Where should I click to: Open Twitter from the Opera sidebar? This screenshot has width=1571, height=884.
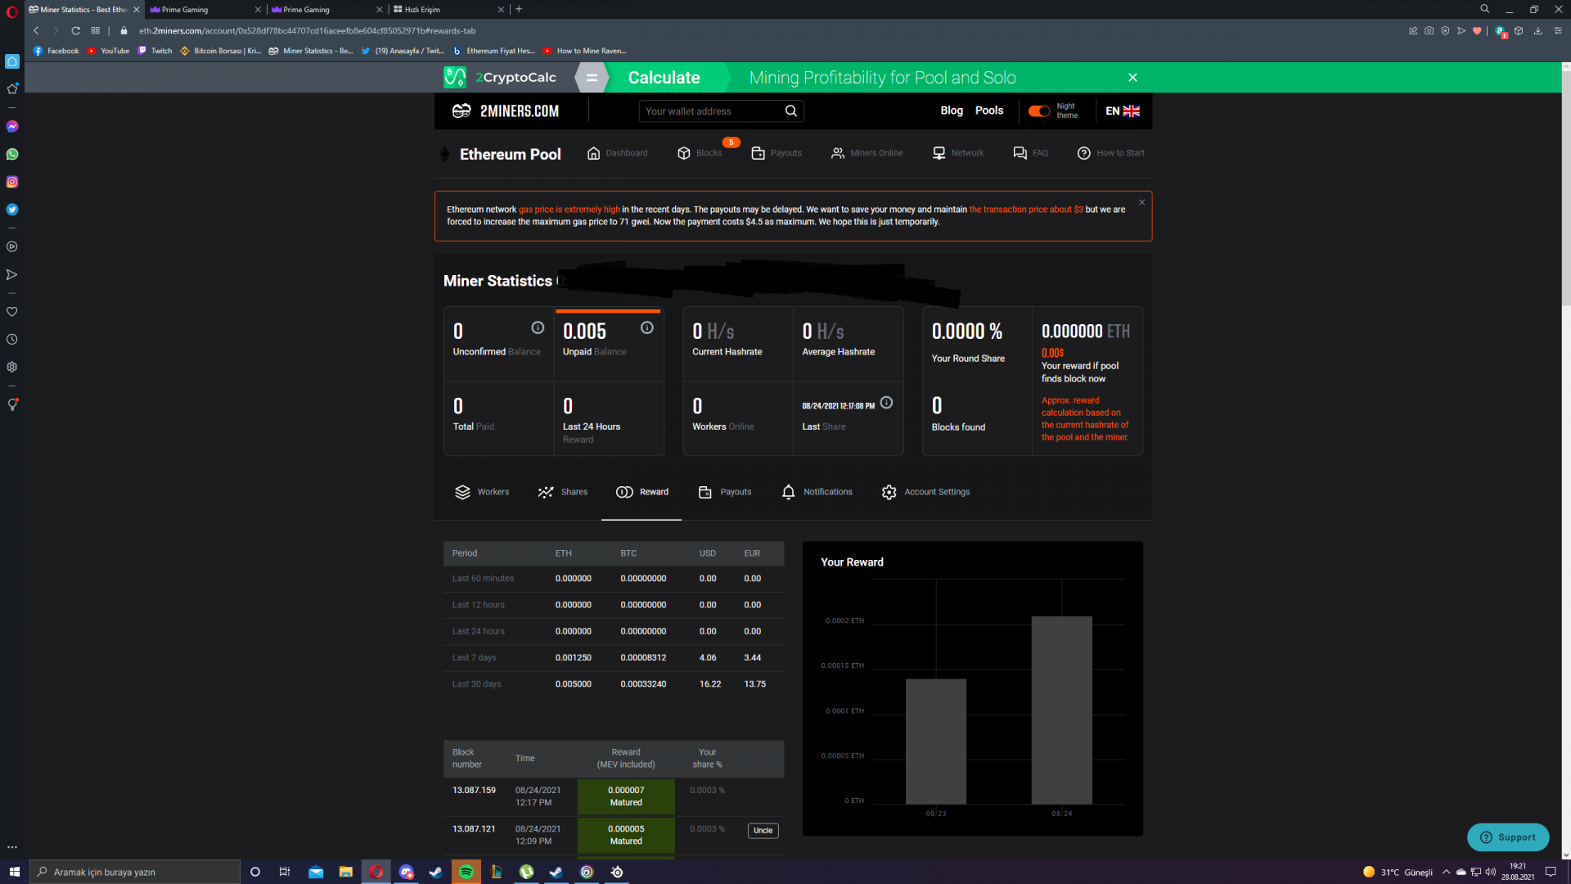click(12, 210)
